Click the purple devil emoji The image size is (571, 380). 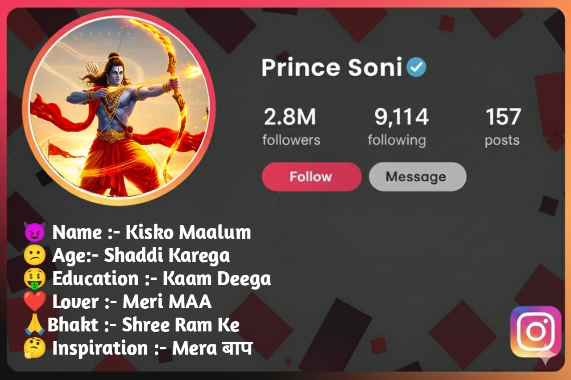[35, 233]
